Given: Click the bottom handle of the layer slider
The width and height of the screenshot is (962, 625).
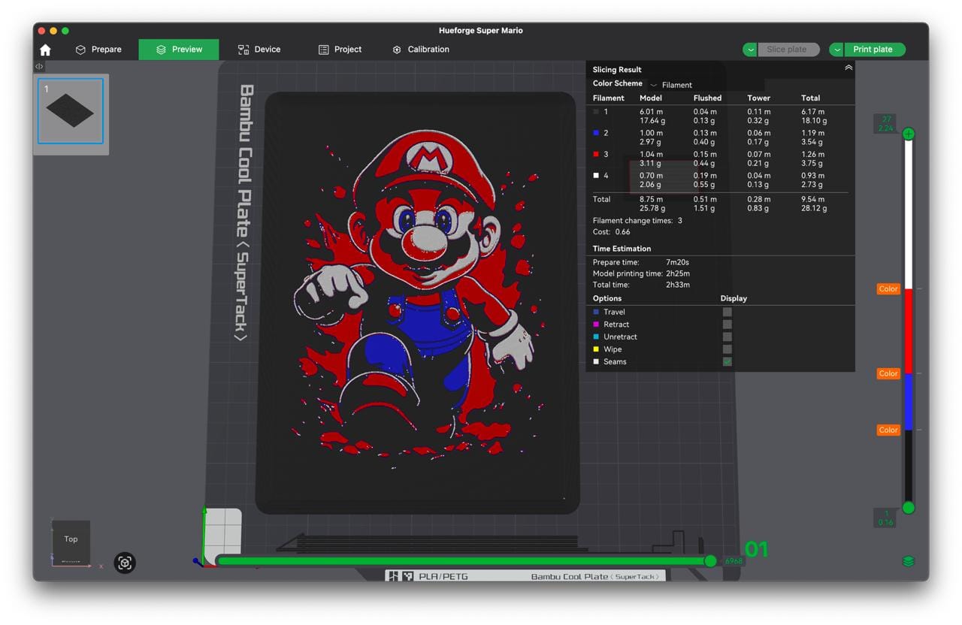Looking at the screenshot, I should pyautogui.click(x=909, y=508).
